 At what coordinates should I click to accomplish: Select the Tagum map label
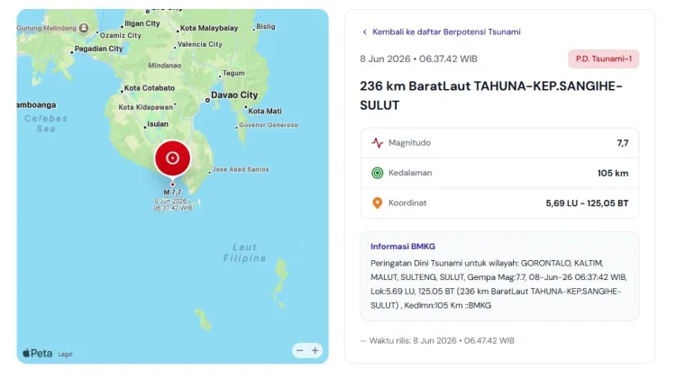point(233,73)
